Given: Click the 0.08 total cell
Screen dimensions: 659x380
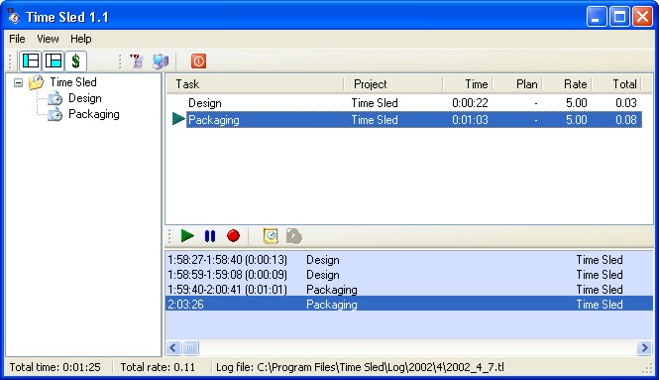Looking at the screenshot, I should pos(625,120).
